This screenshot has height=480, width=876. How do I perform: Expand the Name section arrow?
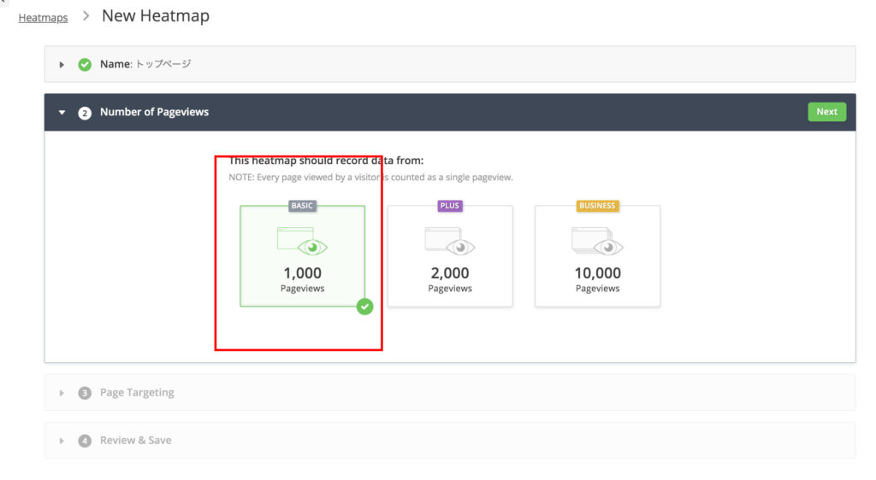[x=62, y=65]
